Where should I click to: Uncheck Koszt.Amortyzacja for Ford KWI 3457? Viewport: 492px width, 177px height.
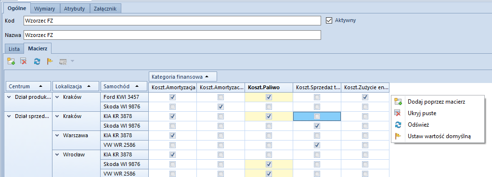(x=172, y=97)
